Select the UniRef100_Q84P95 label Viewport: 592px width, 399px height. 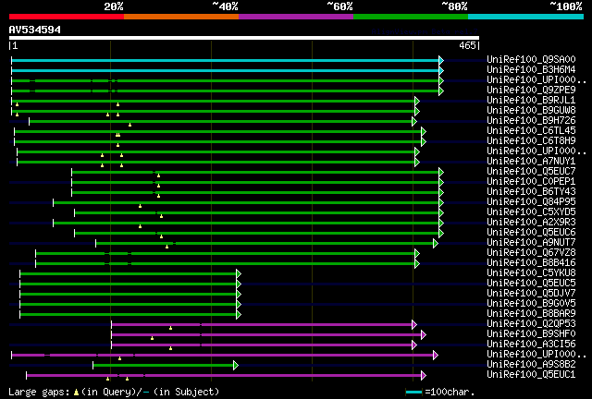[x=531, y=201]
